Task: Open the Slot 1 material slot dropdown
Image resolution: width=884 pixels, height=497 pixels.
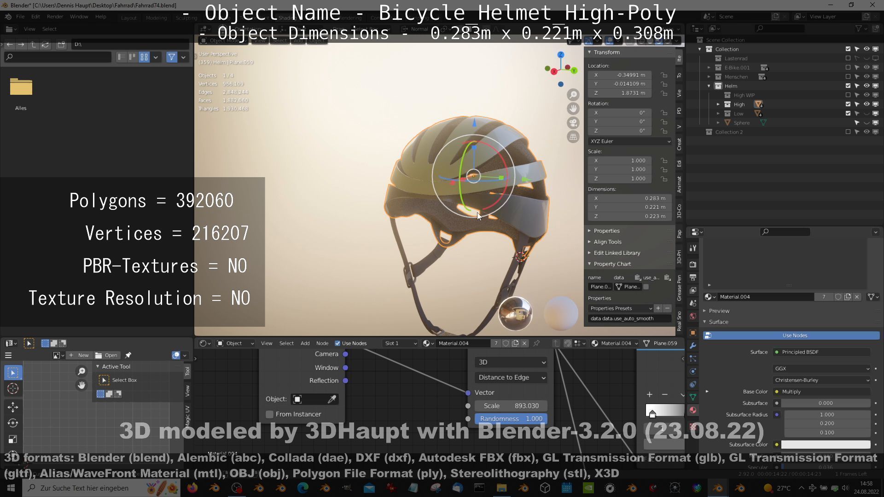Action: point(401,343)
